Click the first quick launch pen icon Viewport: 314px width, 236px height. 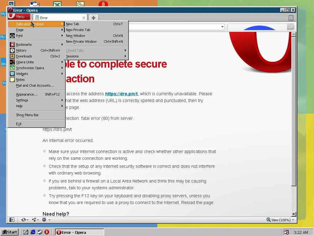click(26, 232)
